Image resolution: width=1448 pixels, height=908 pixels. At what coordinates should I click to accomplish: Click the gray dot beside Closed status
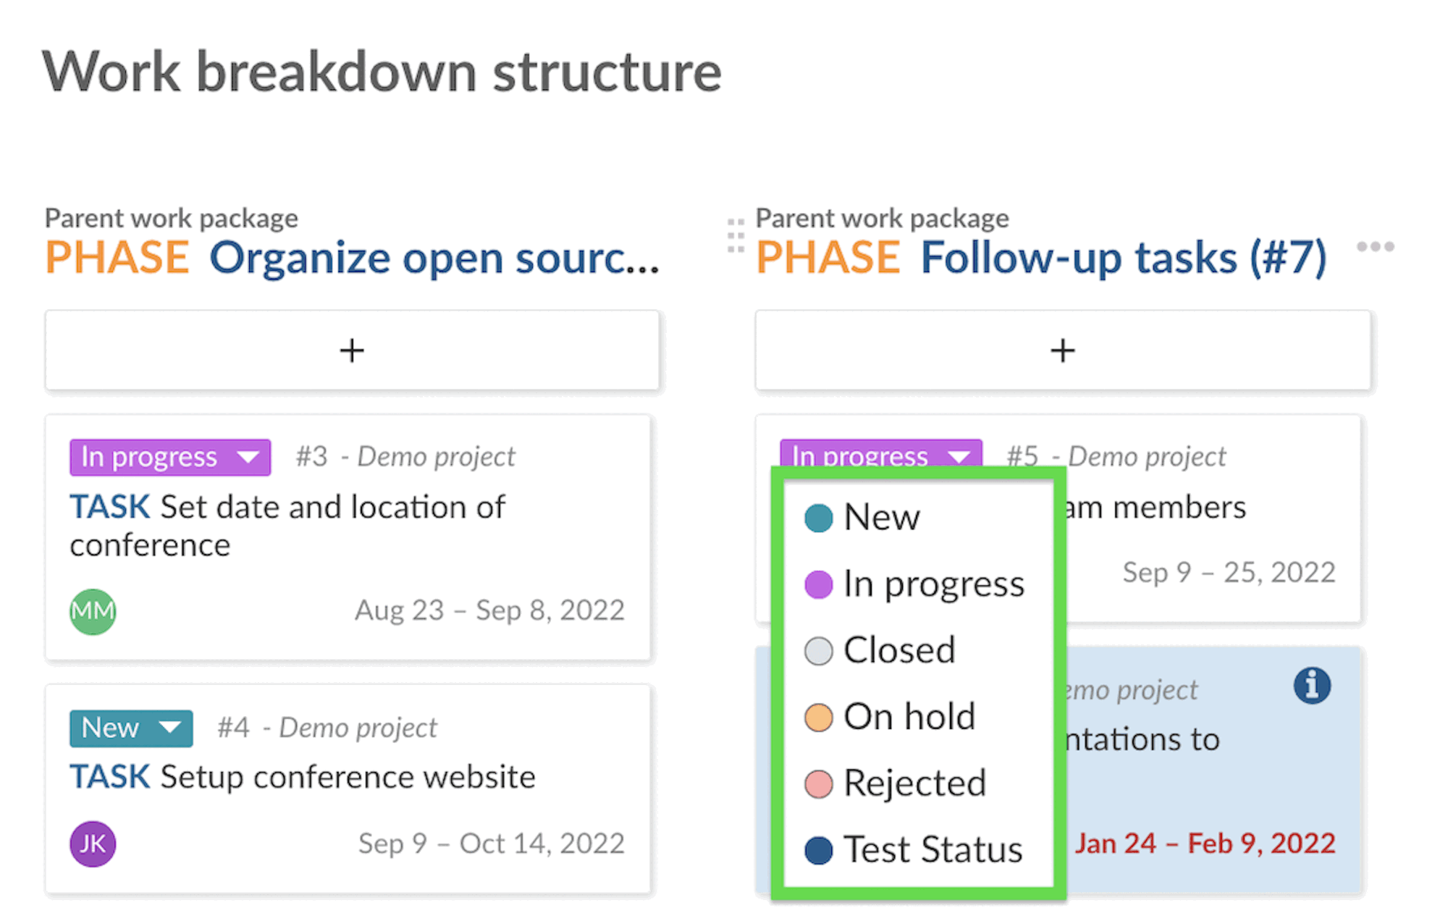tap(817, 650)
